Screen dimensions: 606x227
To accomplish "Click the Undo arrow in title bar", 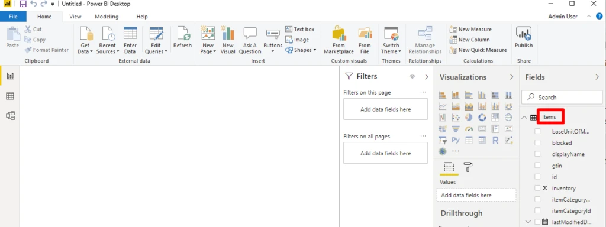I will pyautogui.click(x=34, y=4).
